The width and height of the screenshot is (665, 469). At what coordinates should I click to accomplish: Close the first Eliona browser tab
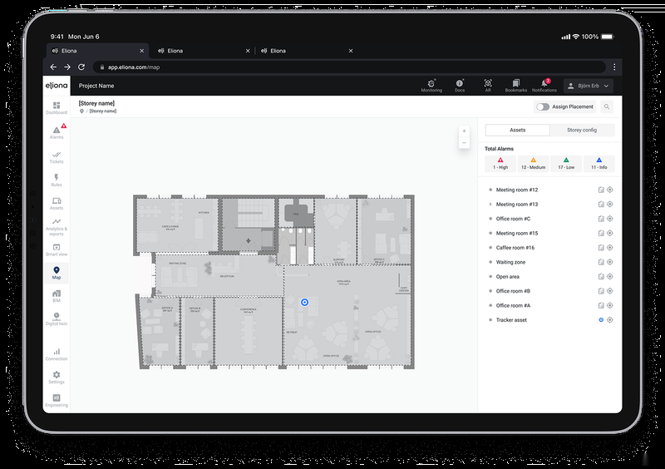(x=141, y=51)
